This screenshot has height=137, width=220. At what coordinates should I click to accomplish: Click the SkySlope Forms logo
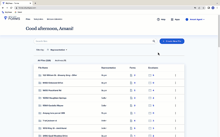[12, 18]
